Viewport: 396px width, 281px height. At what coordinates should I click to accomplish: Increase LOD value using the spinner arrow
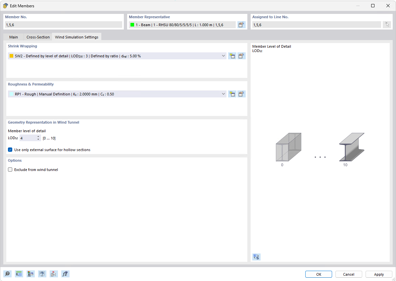point(38,137)
